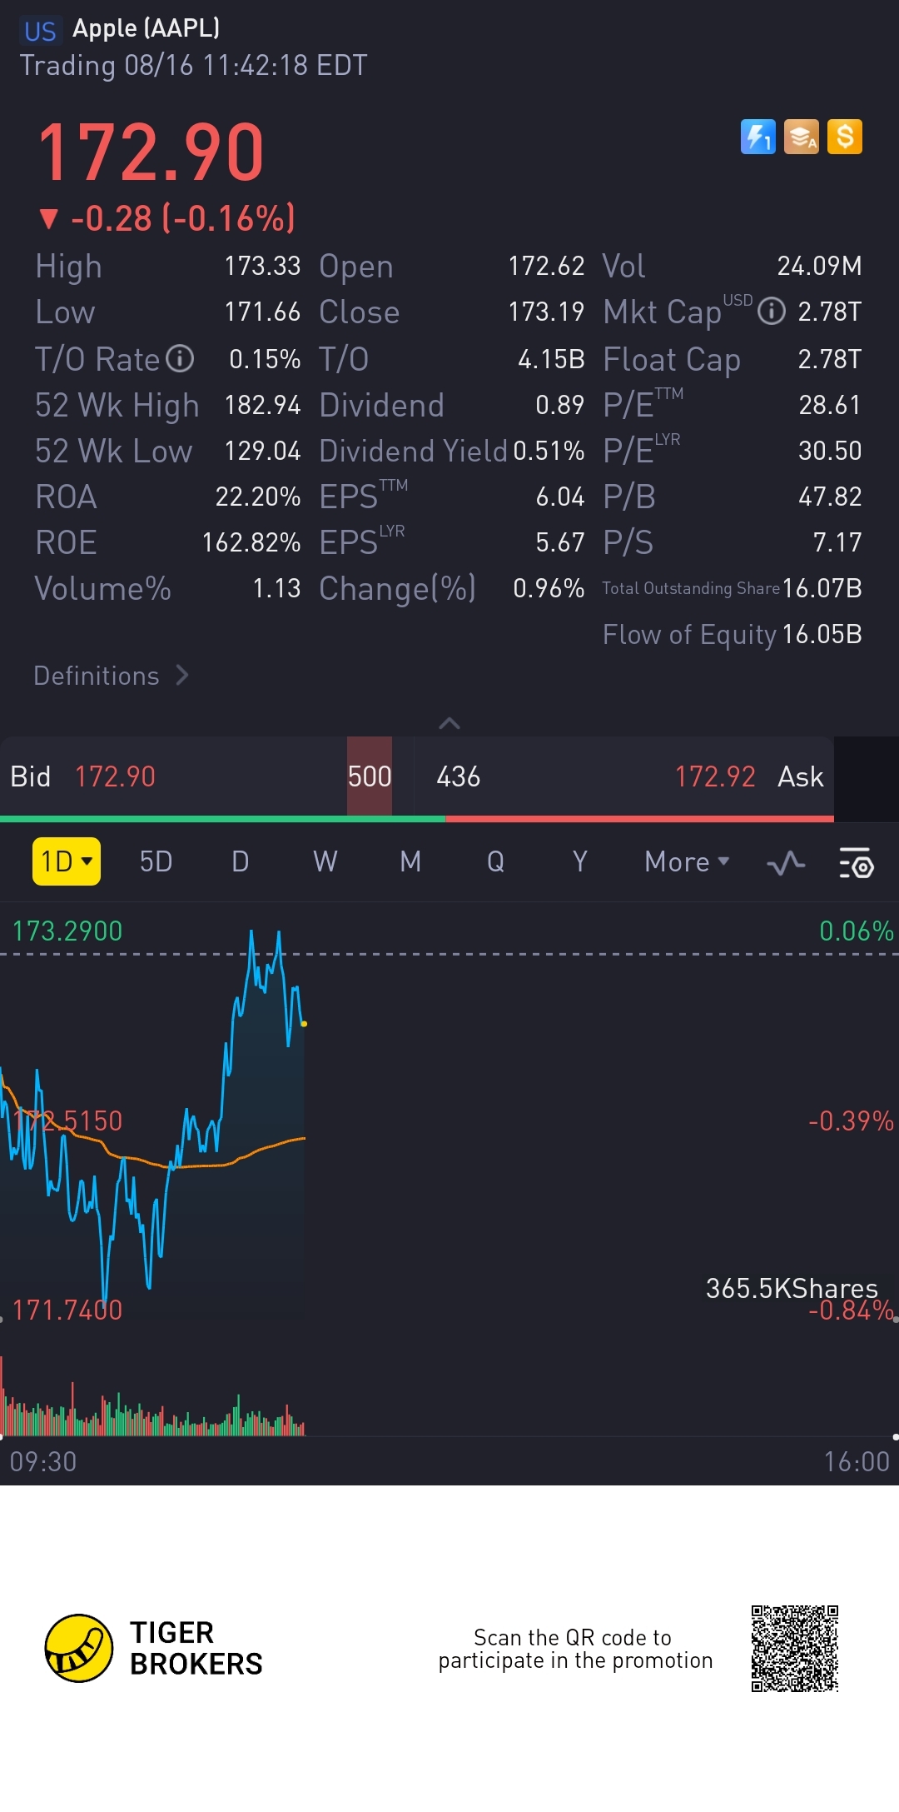Tap the P/B value 47.82

pos(830,497)
